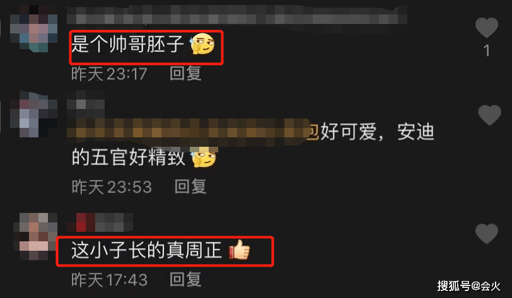Click the 搜狐号@会火 watermark
This screenshot has height=298, width=512.
point(468,286)
